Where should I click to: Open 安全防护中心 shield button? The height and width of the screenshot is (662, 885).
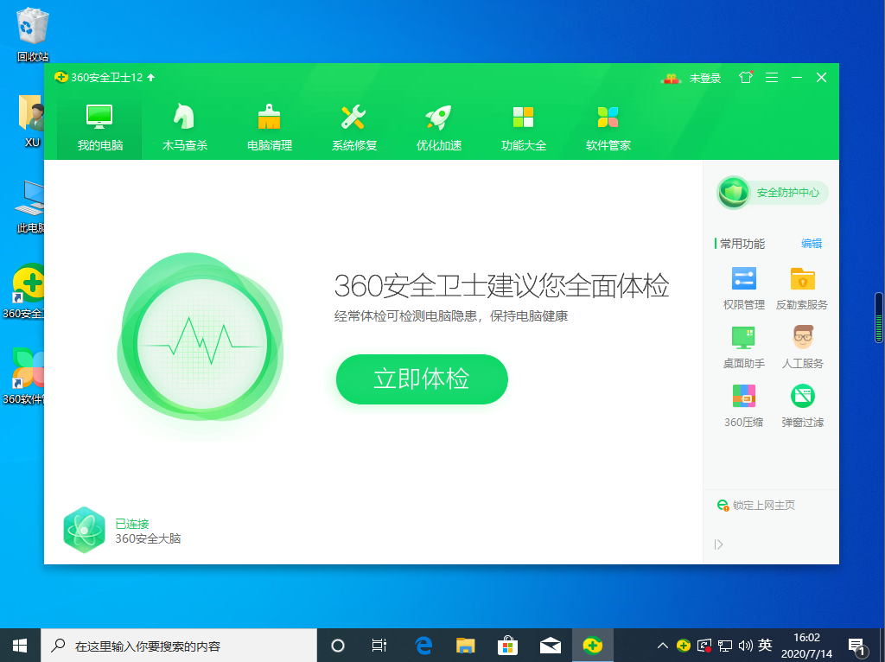pyautogui.click(x=773, y=193)
